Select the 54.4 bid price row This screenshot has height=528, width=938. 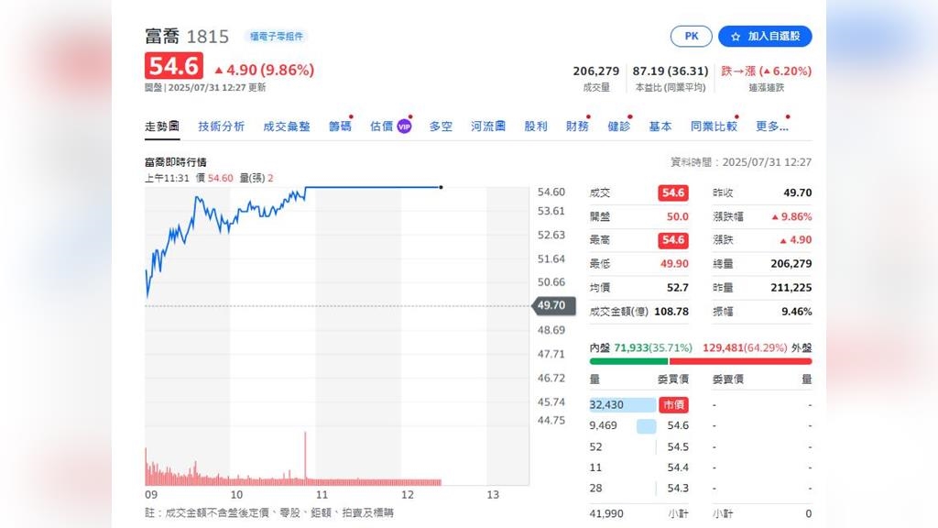pos(638,467)
